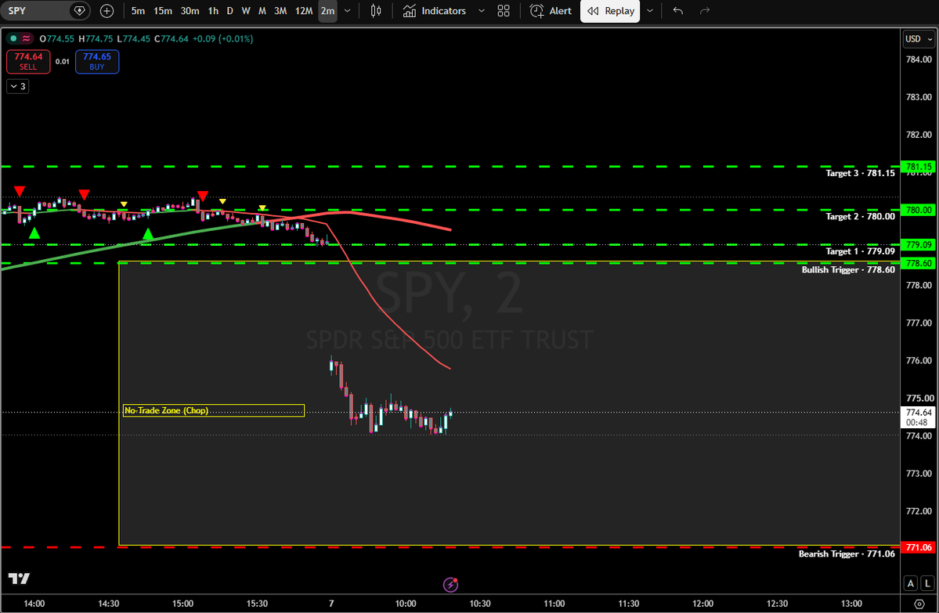The image size is (939, 613).
Task: Click the red 771.06 price label
Action: [918, 547]
